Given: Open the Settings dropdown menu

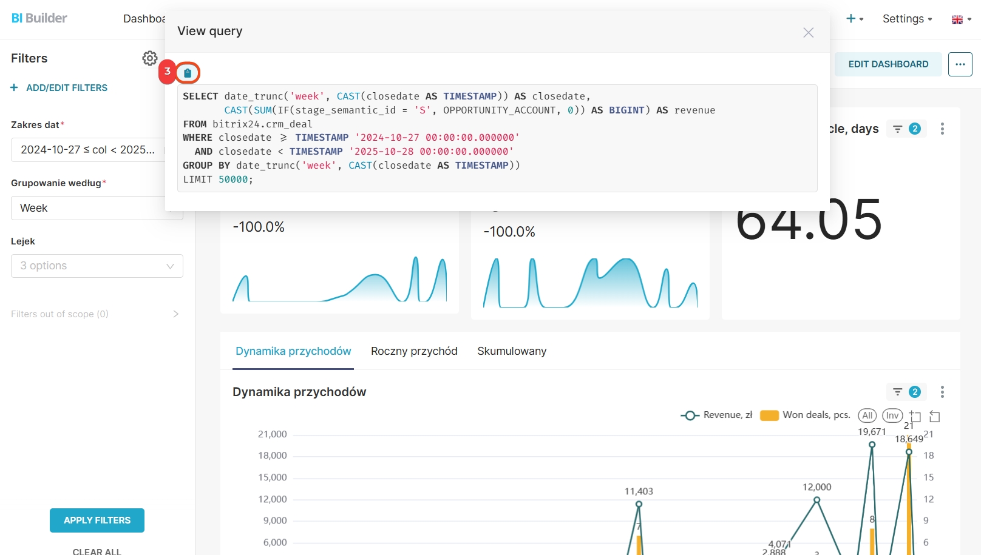Looking at the screenshot, I should tap(907, 19).
